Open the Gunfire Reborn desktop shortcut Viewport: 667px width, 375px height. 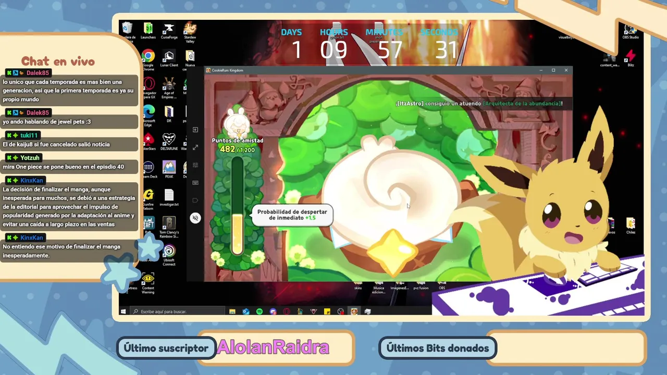point(149,199)
